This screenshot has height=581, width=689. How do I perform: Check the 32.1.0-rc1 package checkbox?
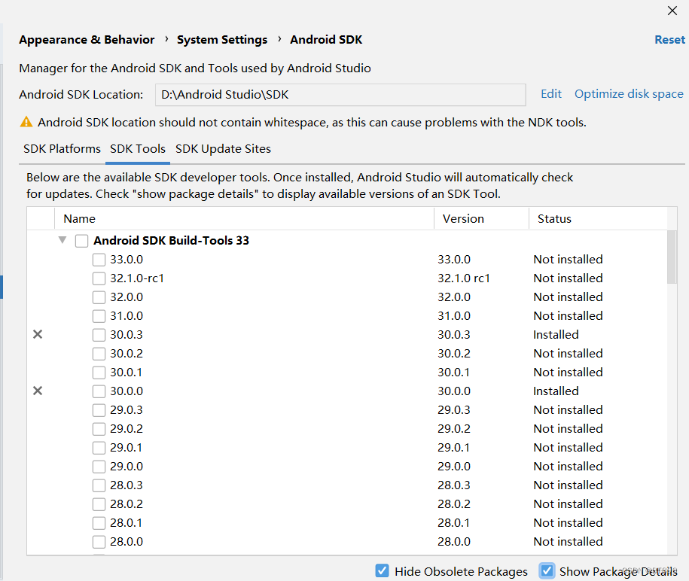point(99,278)
